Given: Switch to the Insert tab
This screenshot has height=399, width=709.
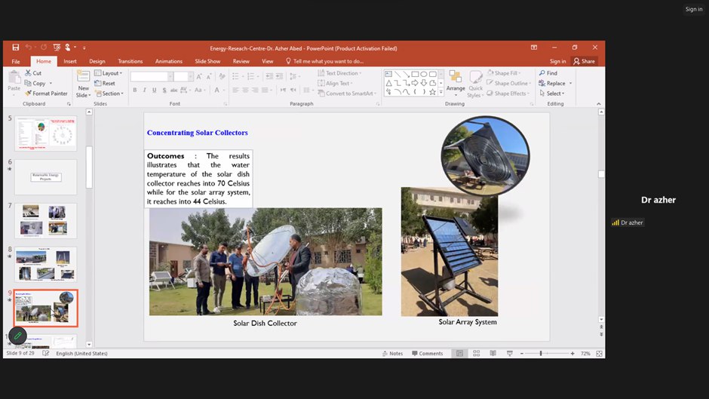Looking at the screenshot, I should tap(70, 61).
